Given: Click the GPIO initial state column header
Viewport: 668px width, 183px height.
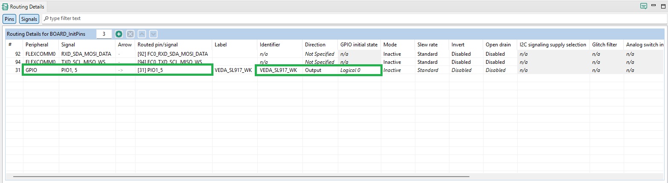Looking at the screenshot, I should (359, 45).
